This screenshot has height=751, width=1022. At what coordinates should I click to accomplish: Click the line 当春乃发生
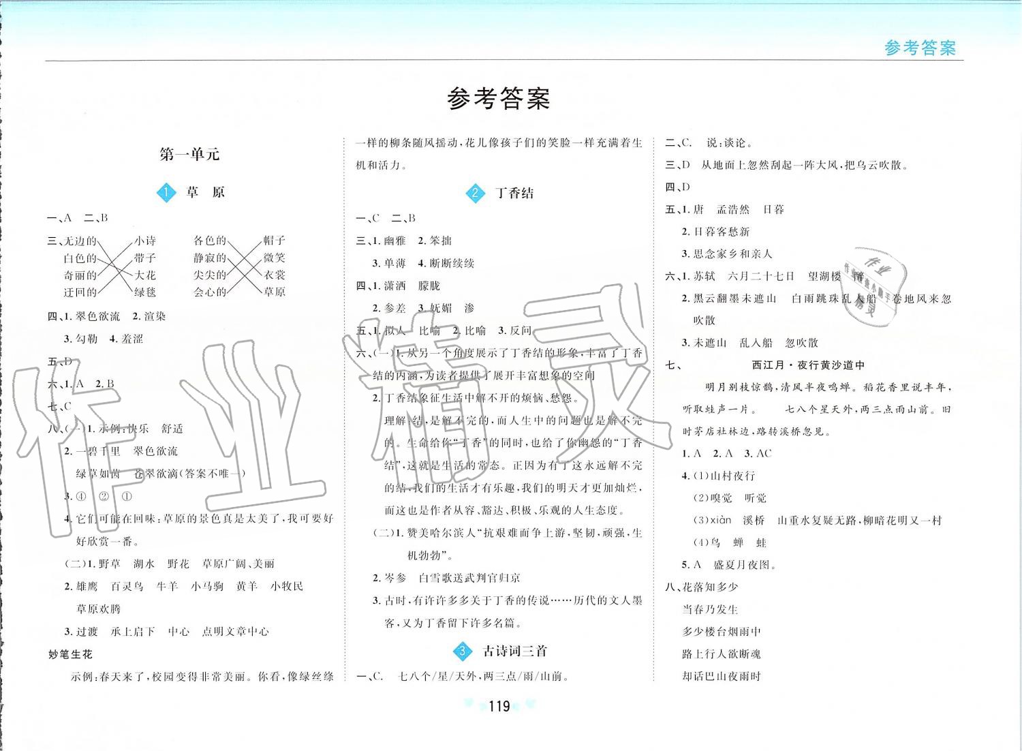point(710,609)
